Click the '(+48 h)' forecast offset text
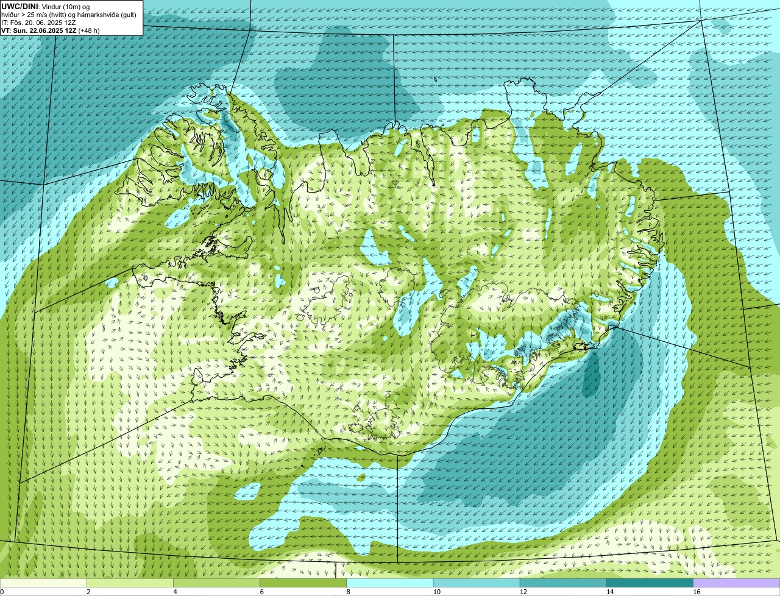 coord(90,30)
